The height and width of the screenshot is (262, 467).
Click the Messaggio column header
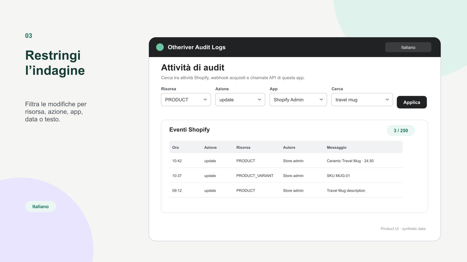tap(337, 148)
